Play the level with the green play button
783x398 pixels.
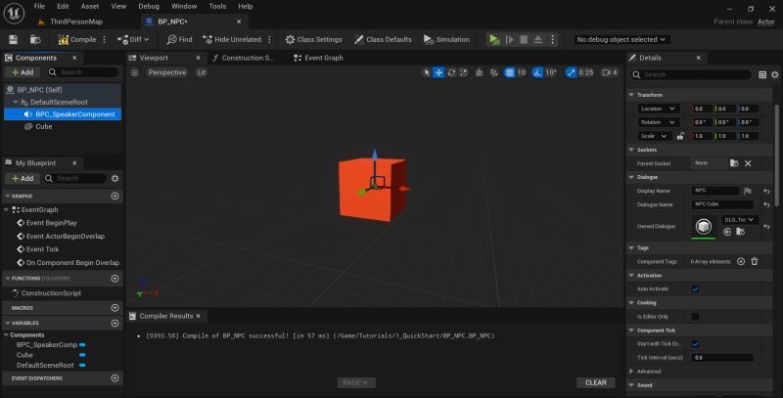(x=494, y=39)
